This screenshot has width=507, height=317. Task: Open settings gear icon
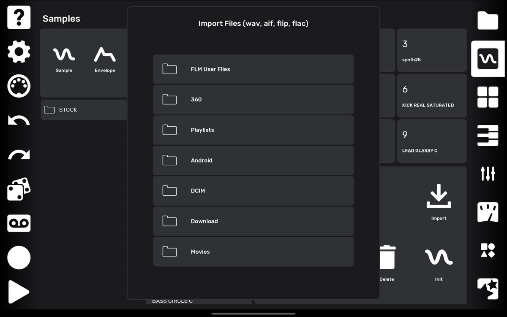click(x=19, y=52)
